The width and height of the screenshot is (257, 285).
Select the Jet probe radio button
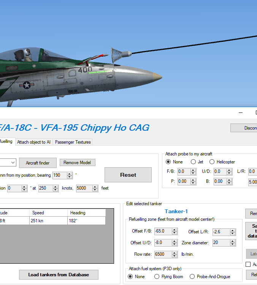[x=194, y=162]
